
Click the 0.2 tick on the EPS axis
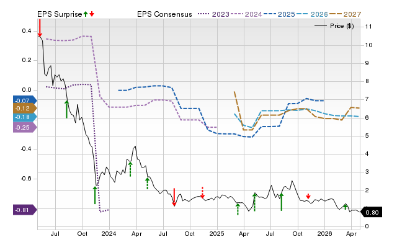[x=27, y=60]
